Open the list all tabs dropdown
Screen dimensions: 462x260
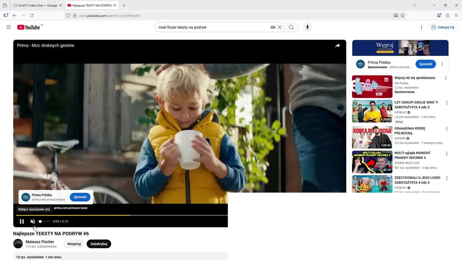[x=414, y=5]
